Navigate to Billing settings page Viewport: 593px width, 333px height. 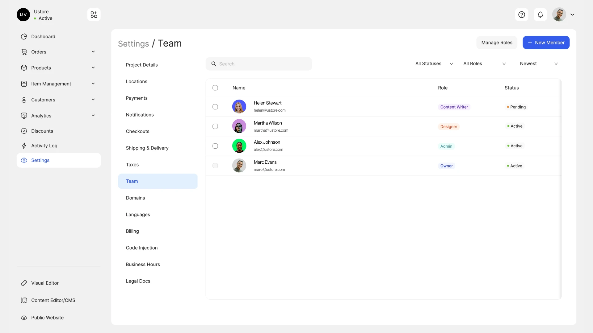click(132, 231)
